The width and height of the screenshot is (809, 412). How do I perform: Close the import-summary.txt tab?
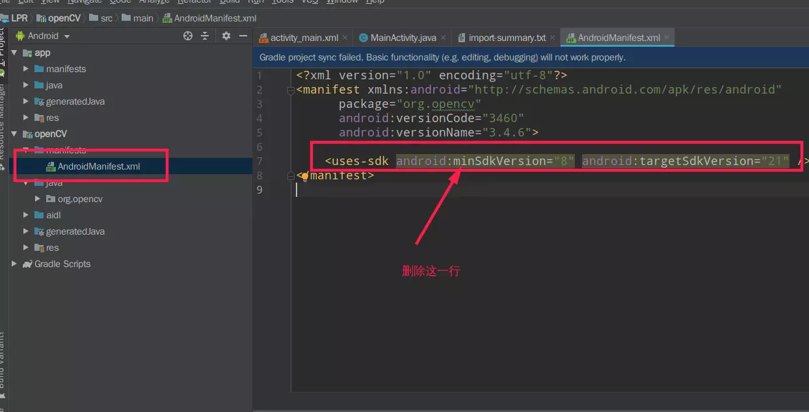(x=552, y=38)
